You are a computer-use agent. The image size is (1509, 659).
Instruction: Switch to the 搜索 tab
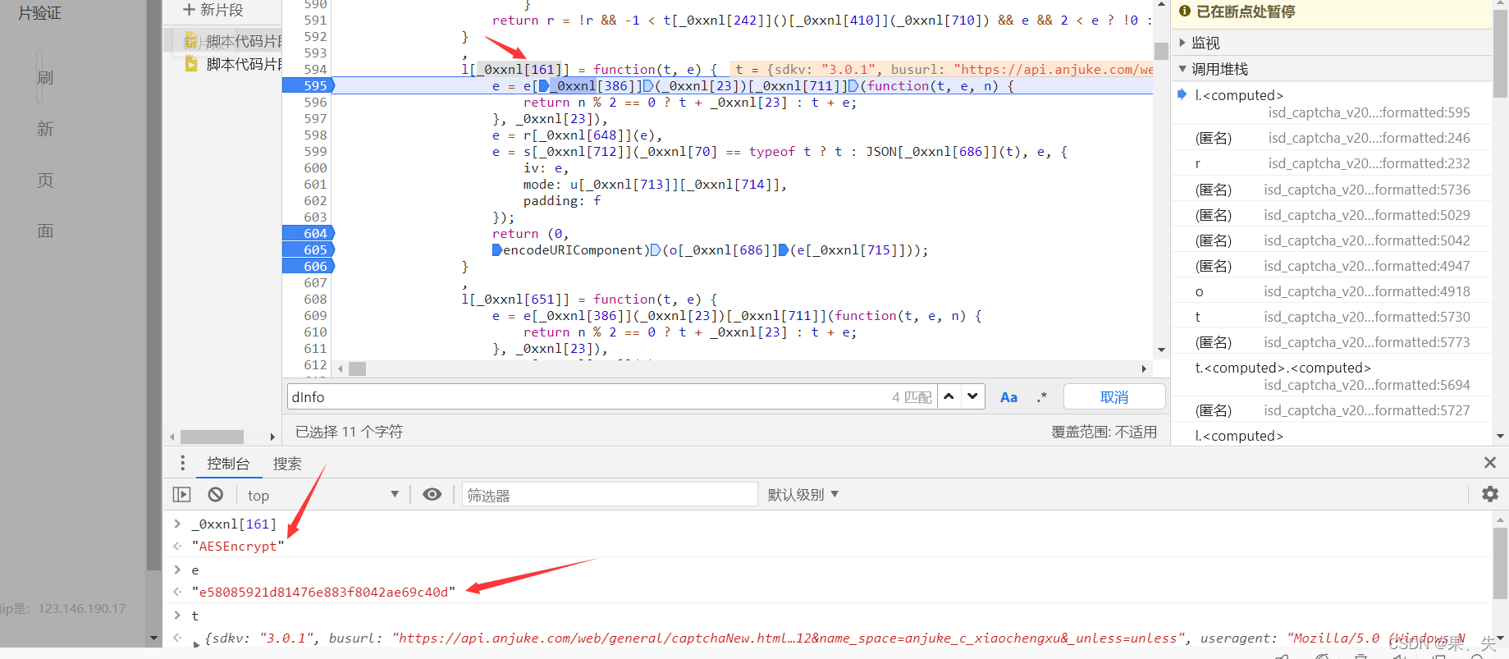(x=287, y=464)
